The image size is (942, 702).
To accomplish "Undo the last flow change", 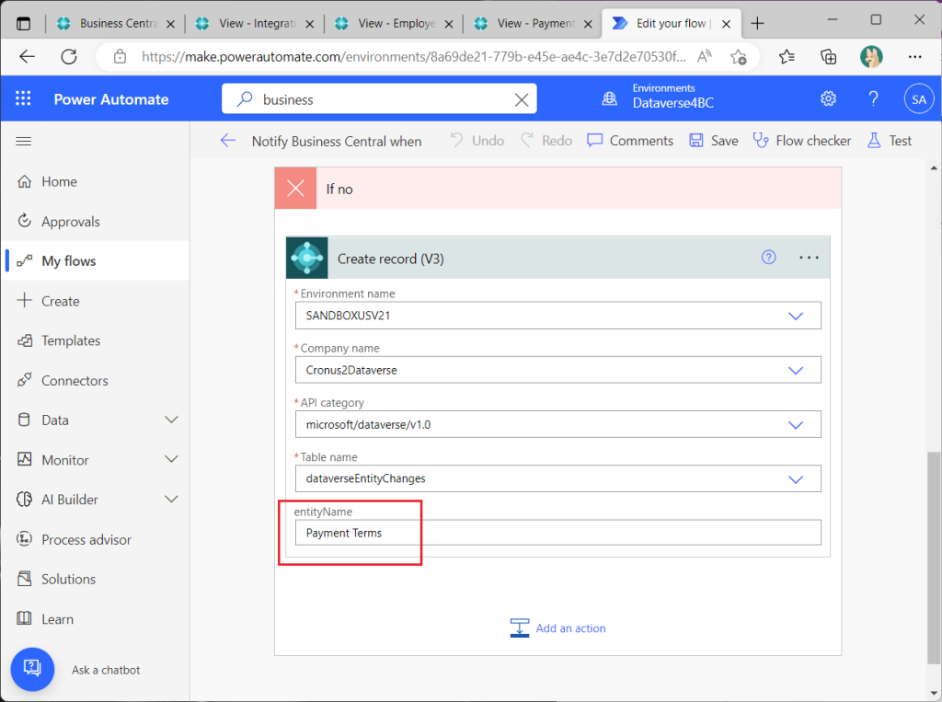I will coord(477,141).
